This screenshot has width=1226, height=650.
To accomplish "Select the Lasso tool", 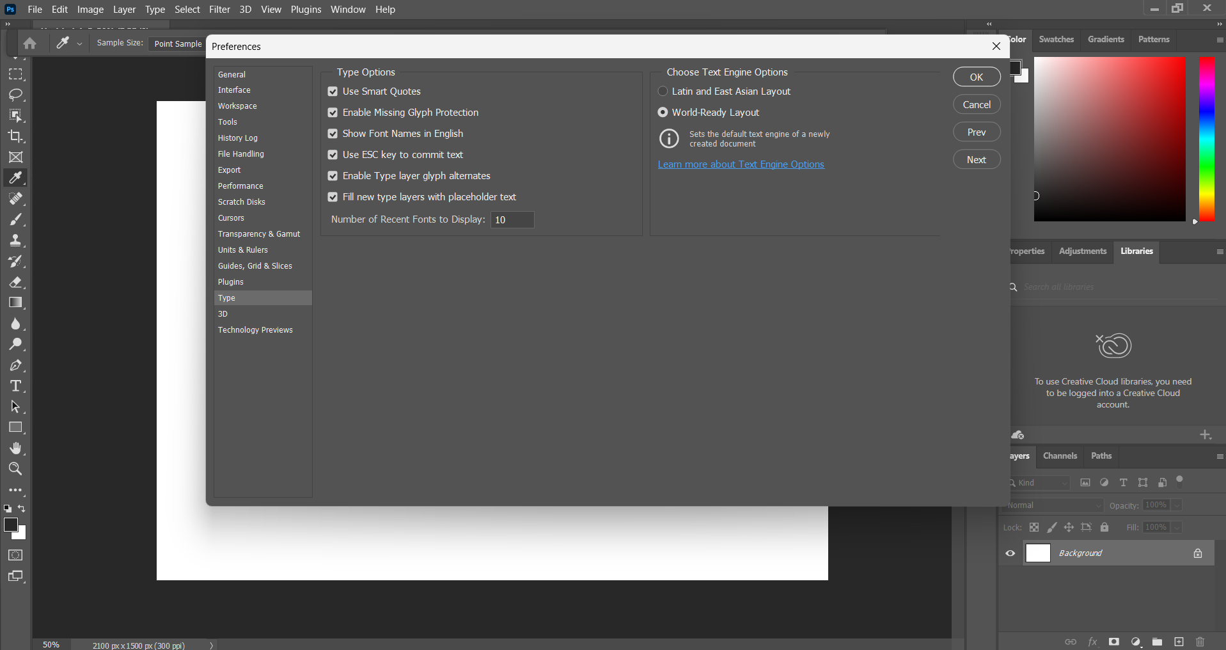I will pyautogui.click(x=16, y=95).
